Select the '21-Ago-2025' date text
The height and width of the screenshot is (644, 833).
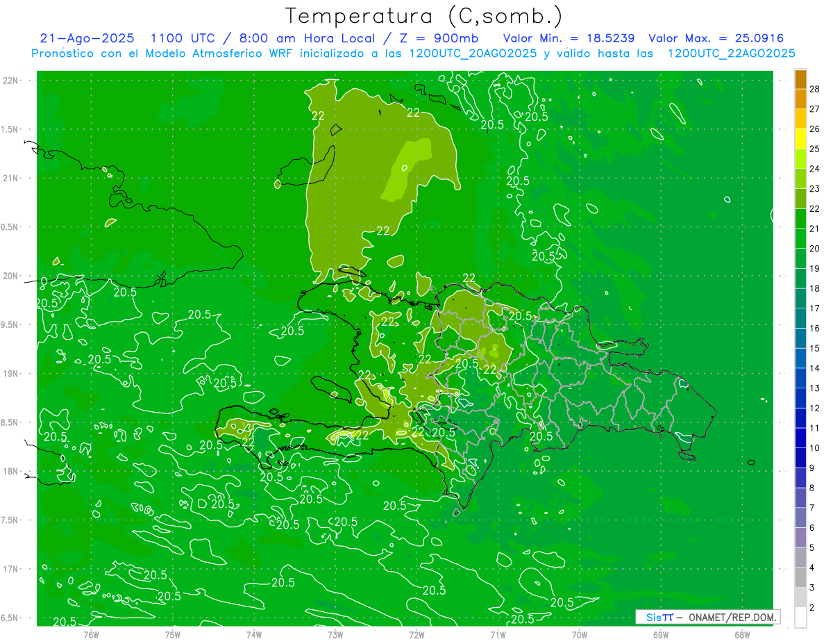(x=87, y=39)
